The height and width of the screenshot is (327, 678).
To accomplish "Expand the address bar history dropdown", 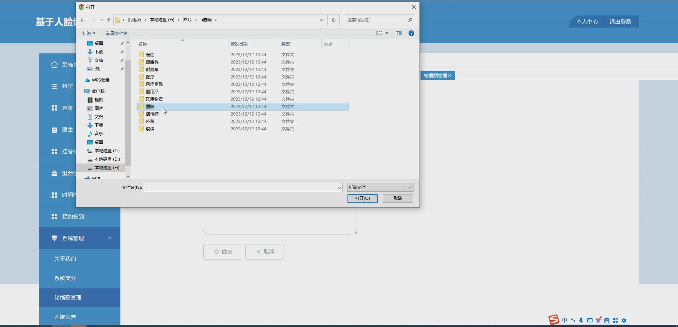I will pyautogui.click(x=321, y=20).
